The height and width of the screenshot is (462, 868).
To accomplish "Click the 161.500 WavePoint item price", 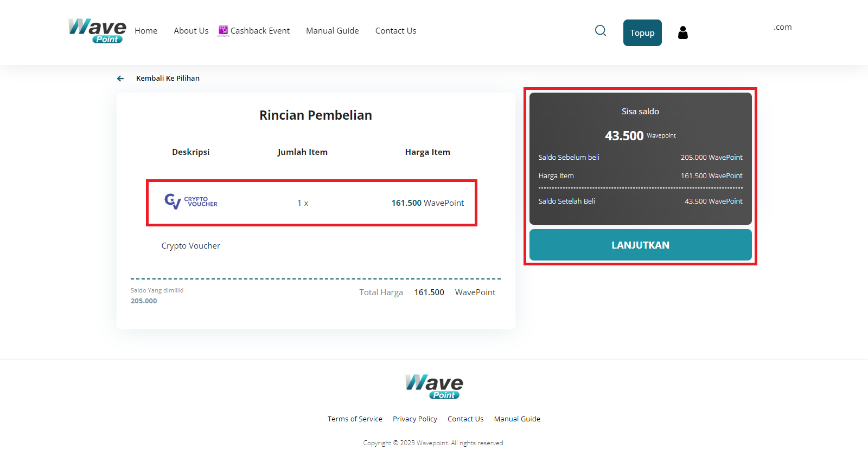I will (x=427, y=203).
